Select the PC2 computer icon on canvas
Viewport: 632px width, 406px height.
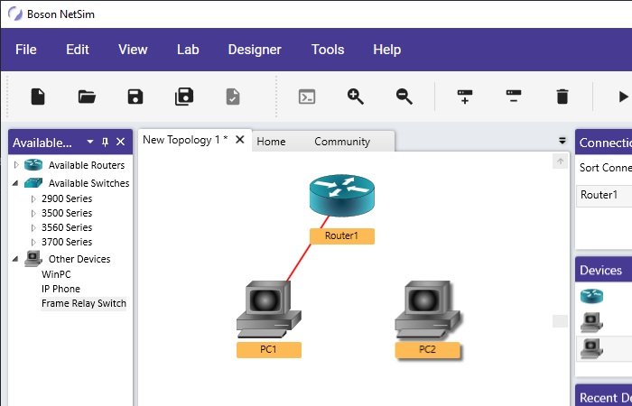[x=427, y=309]
